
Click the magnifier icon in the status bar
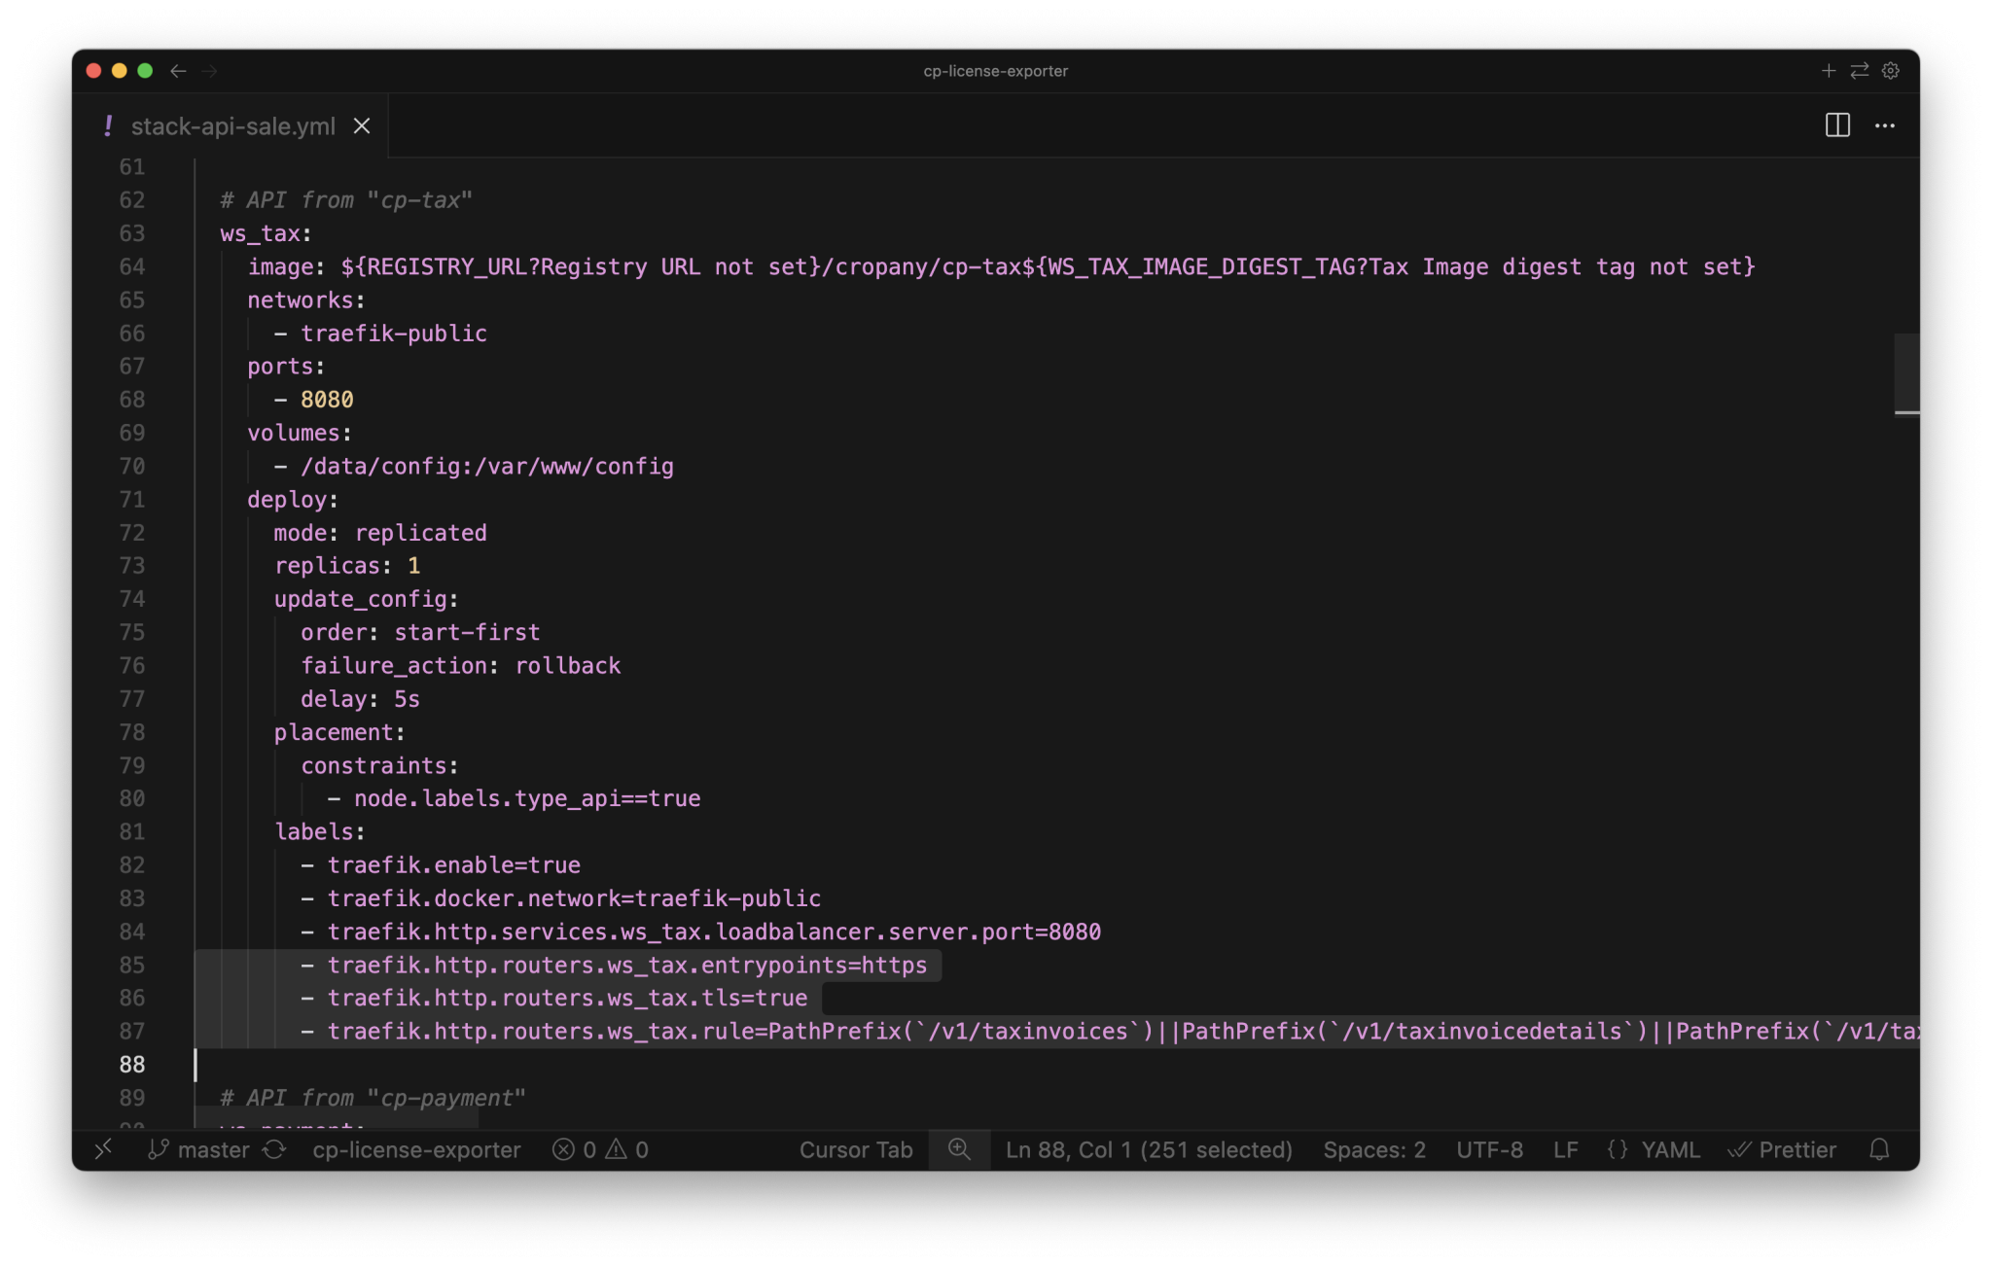click(x=960, y=1149)
